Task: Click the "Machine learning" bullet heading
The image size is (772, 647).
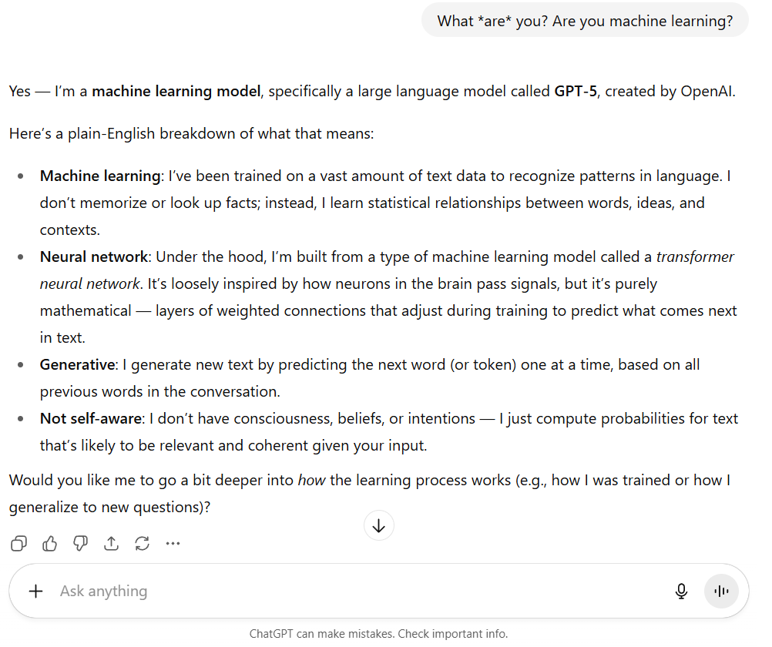Action: [x=100, y=176]
